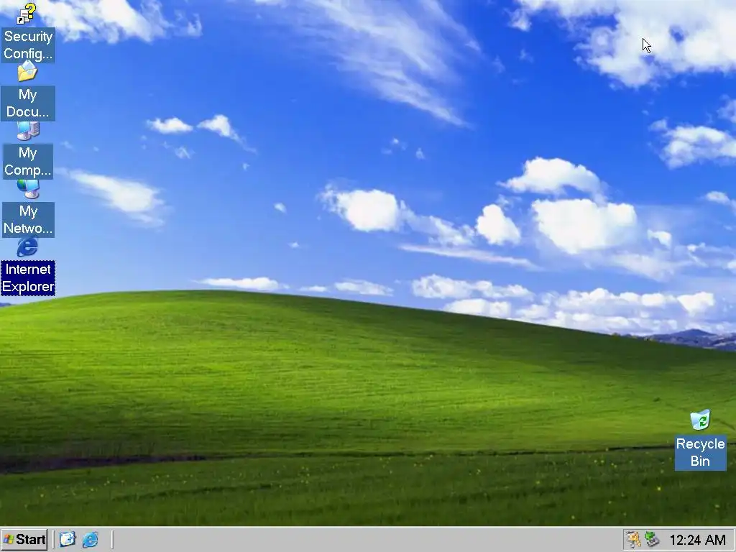Click the "My Docu..." label text

point(28,103)
